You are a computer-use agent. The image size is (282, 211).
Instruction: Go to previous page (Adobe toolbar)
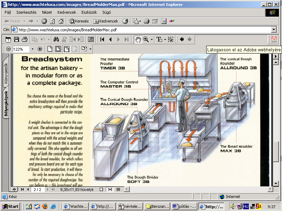[x=110, y=39]
